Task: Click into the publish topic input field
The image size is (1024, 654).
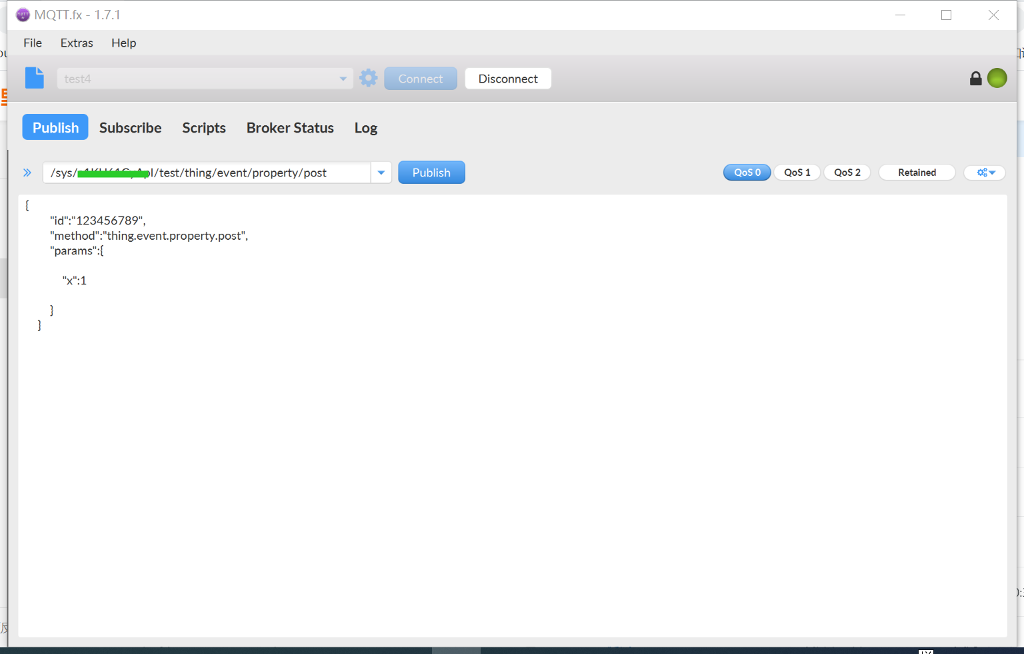Action: click(x=207, y=172)
